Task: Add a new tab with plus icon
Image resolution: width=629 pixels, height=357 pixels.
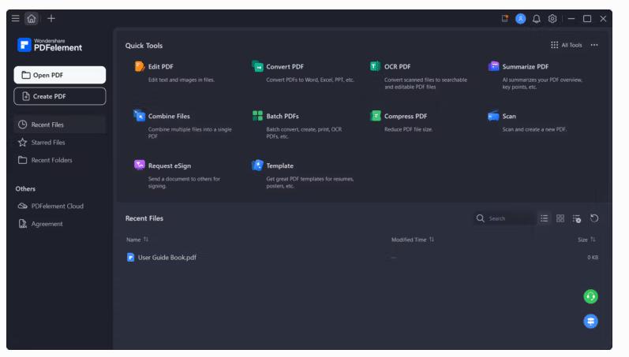Action: coord(51,18)
